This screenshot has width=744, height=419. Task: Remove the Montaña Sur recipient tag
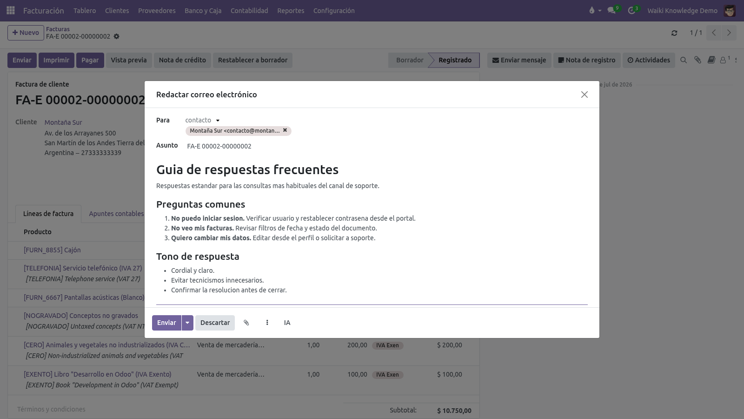(x=285, y=130)
